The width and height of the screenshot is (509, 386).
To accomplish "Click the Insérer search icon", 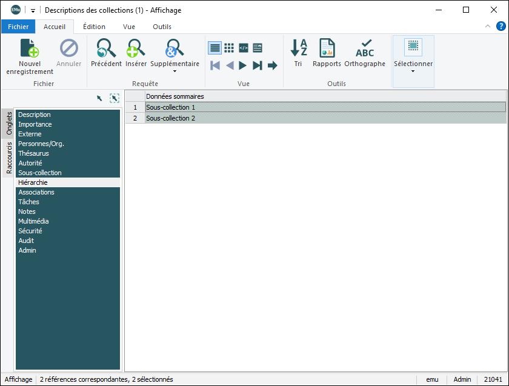I will [136, 48].
